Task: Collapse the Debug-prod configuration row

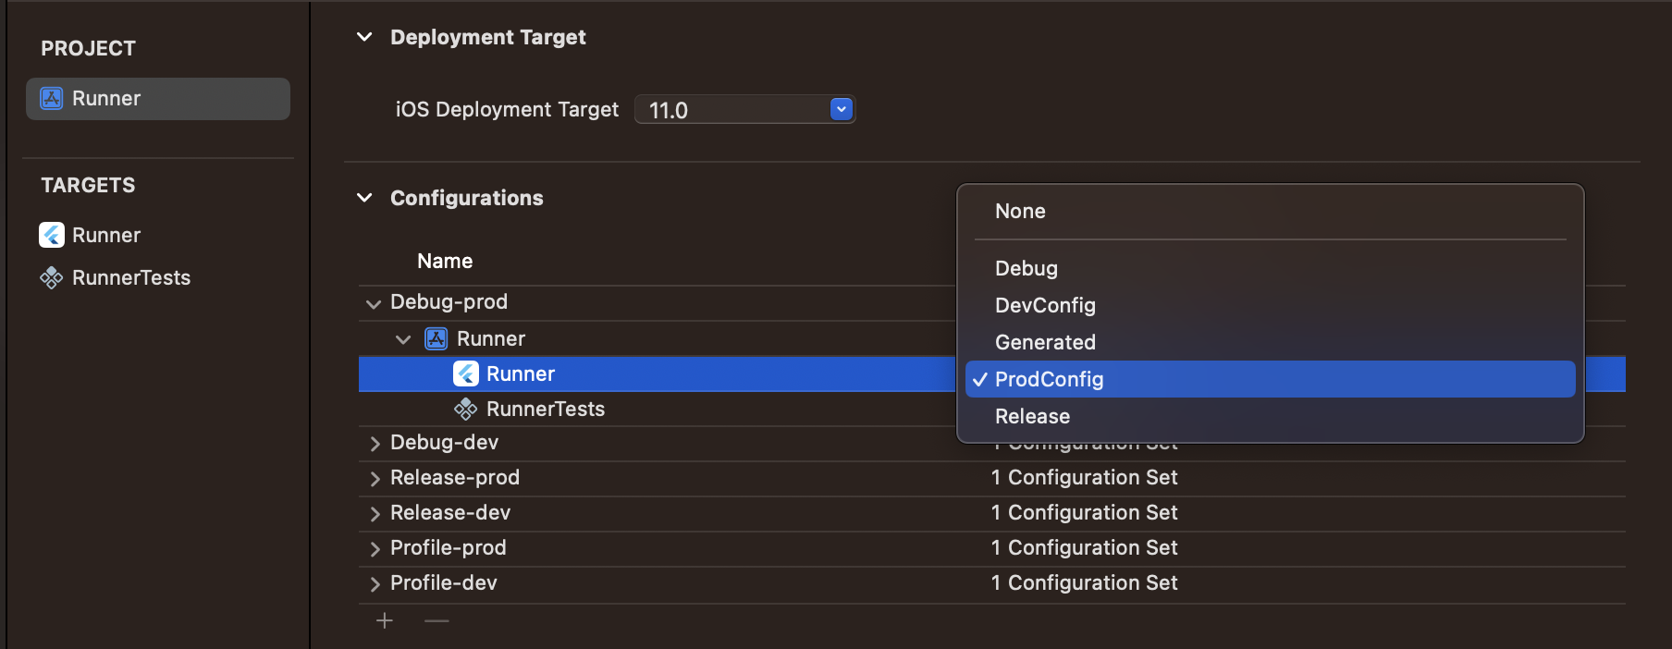Action: click(x=374, y=303)
